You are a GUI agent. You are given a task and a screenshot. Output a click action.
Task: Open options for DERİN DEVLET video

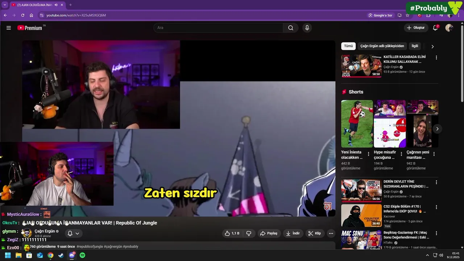(436, 182)
